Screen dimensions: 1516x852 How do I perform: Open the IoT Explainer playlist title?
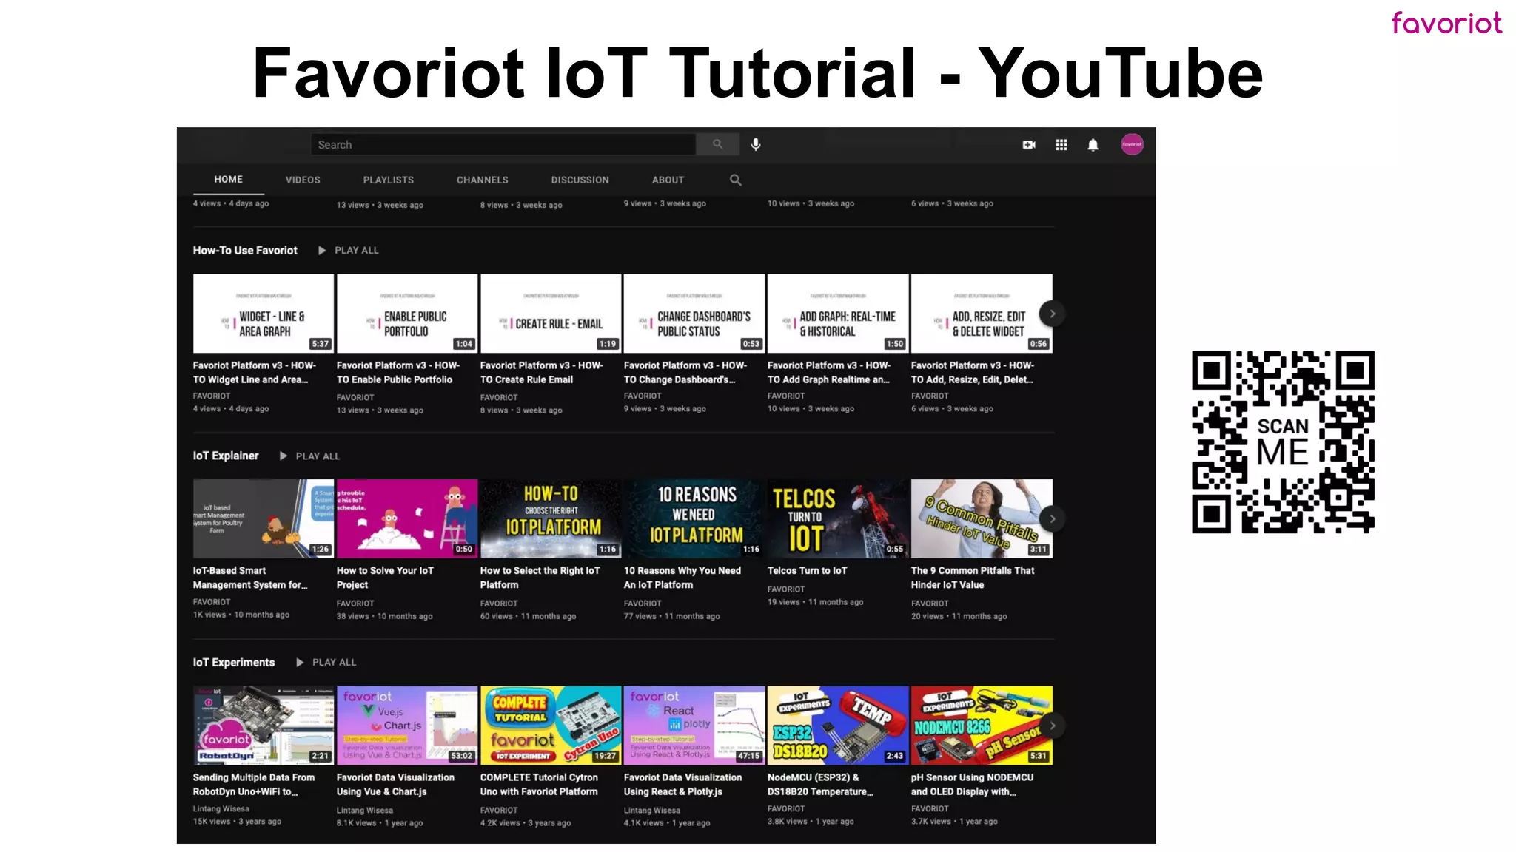point(226,456)
